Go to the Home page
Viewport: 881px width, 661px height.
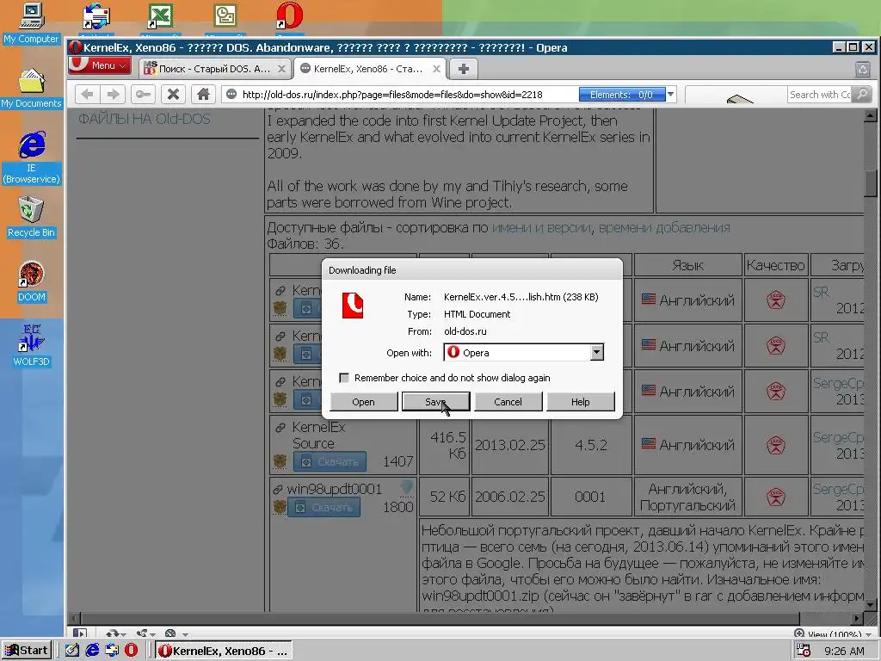203,94
